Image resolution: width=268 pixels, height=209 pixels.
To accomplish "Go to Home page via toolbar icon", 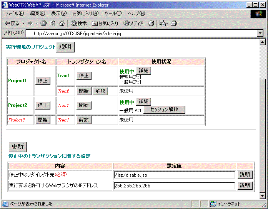I will click(x=62, y=24).
